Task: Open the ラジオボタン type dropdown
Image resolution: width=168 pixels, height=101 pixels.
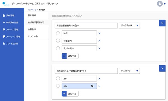Action: [x=129, y=71]
